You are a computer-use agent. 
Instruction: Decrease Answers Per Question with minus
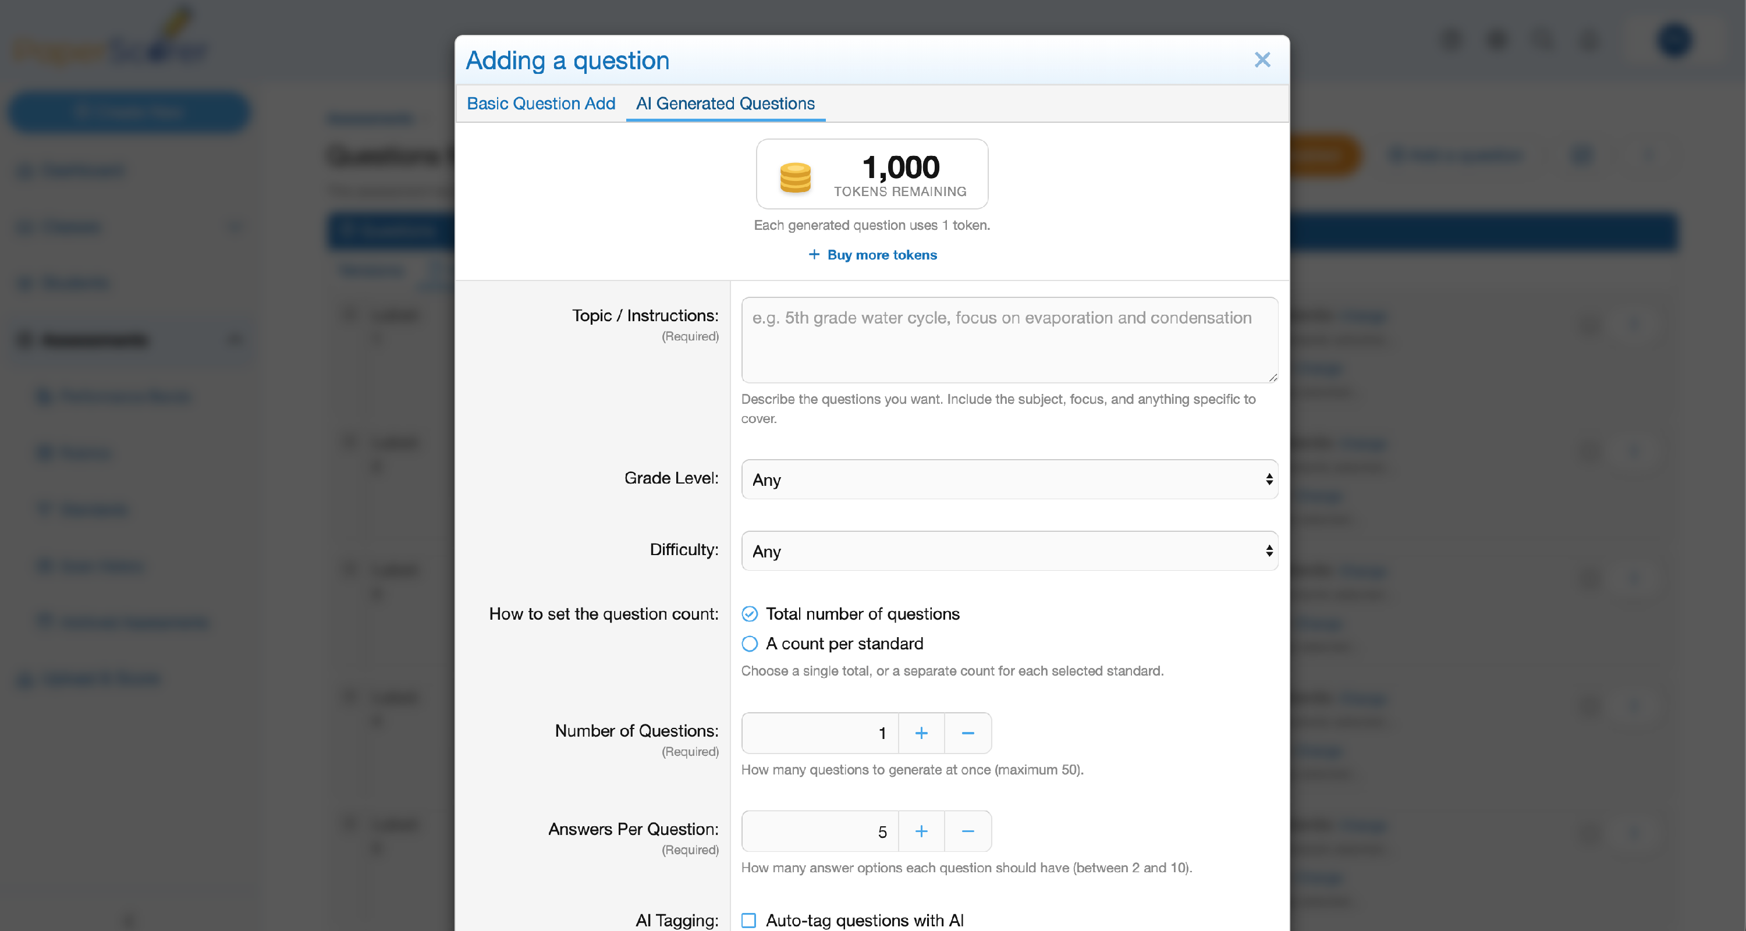(968, 831)
